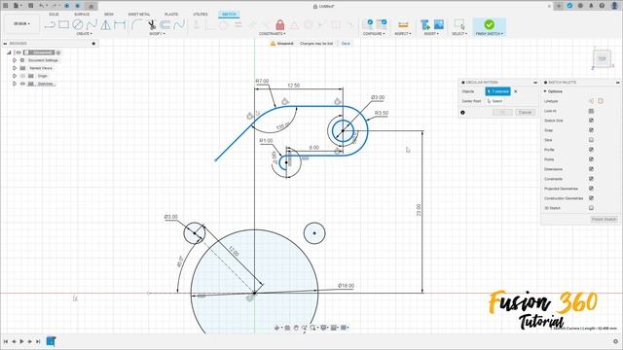This screenshot has width=623, height=350.
Task: Open the Constraints dropdown menu
Action: click(273, 34)
